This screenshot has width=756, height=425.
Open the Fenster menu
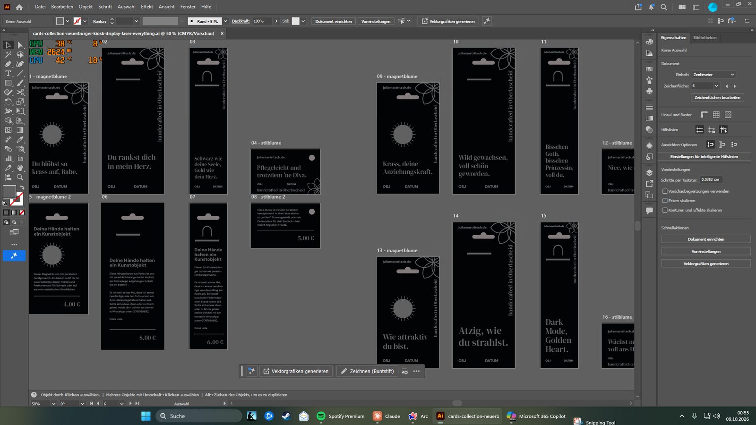click(188, 7)
